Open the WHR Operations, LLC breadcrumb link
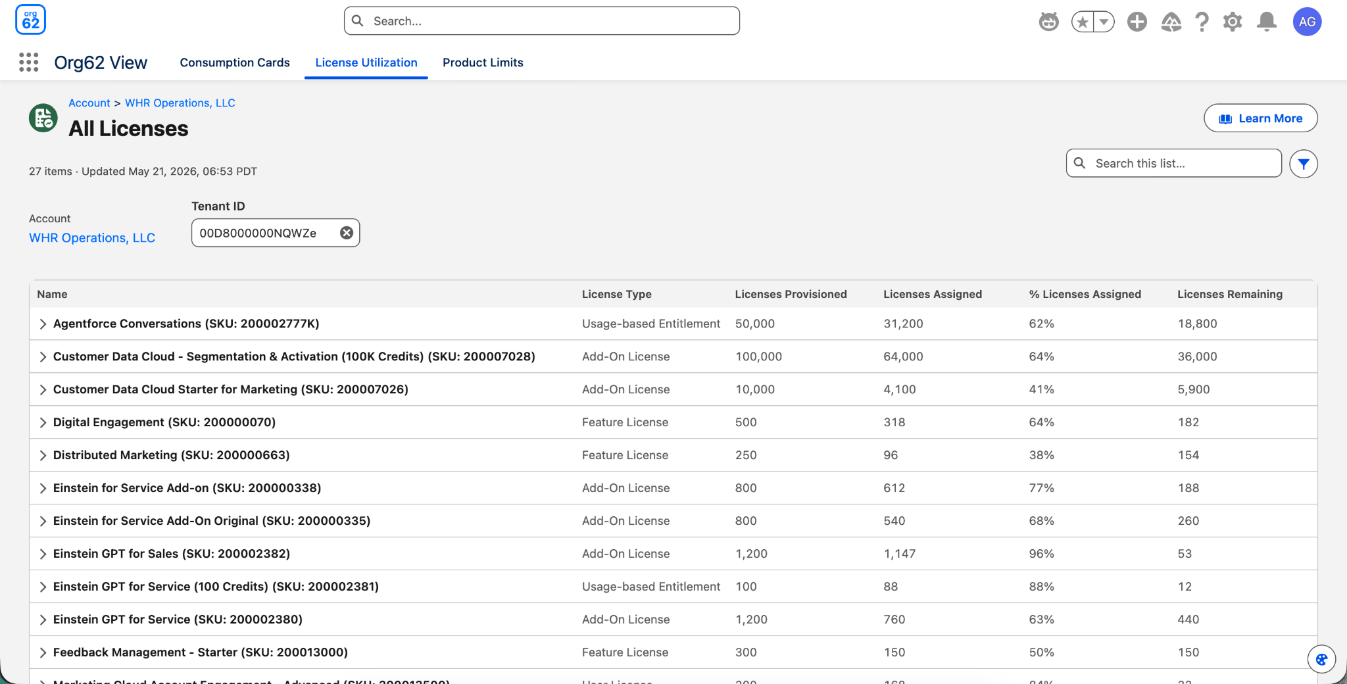 click(180, 103)
